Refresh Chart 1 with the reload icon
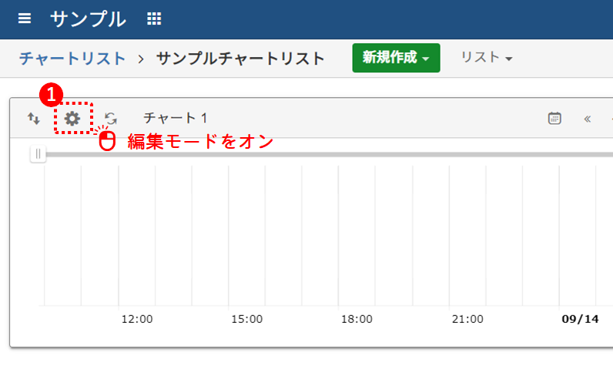This screenshot has width=613, height=373. point(111,118)
